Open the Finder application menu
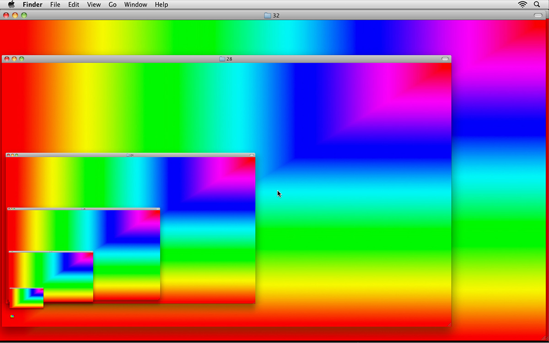The width and height of the screenshot is (549, 343). pos(32,5)
